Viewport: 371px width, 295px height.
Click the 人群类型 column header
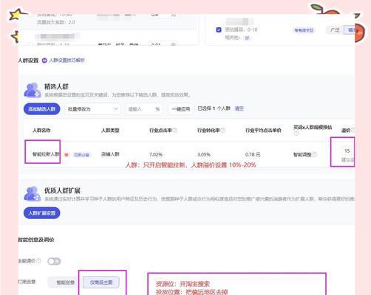pos(110,131)
